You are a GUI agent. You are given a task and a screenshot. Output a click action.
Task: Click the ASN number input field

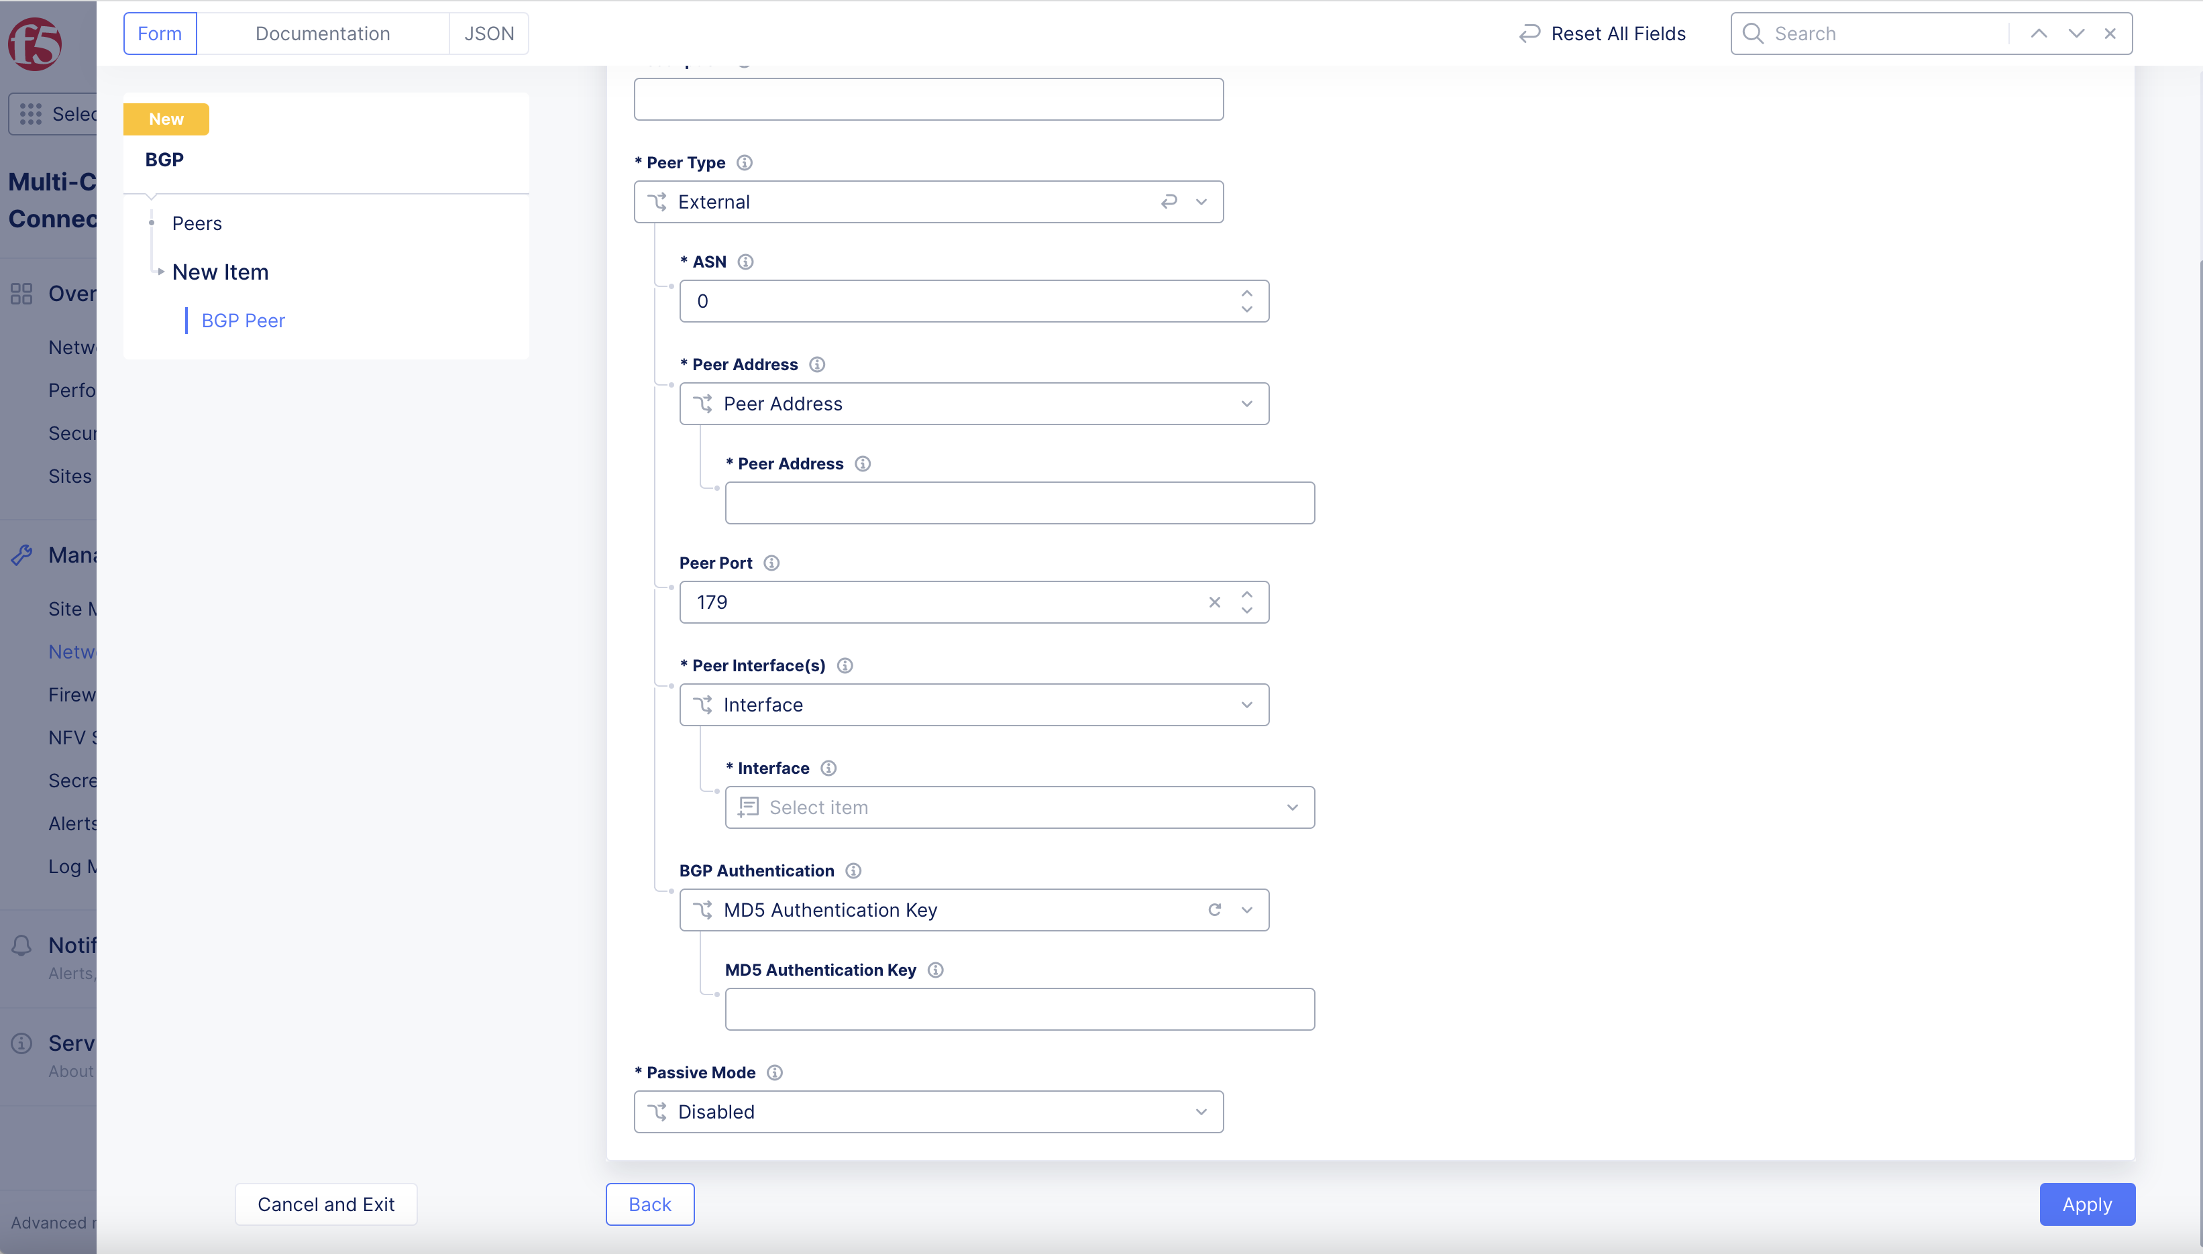coord(973,302)
